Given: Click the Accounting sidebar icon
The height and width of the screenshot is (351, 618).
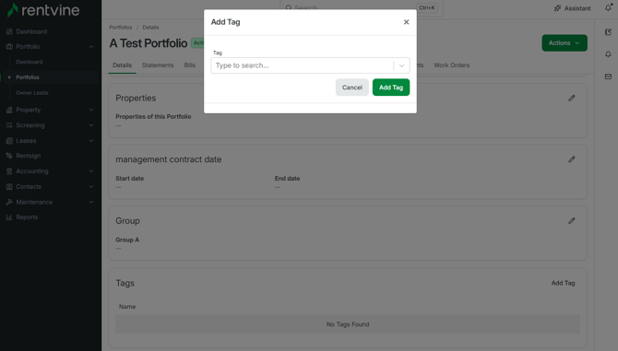Looking at the screenshot, I should pos(9,171).
